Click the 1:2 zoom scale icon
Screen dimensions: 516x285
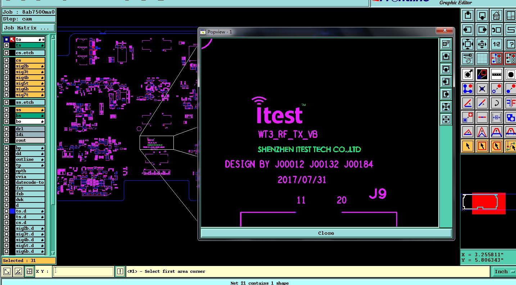click(497, 44)
